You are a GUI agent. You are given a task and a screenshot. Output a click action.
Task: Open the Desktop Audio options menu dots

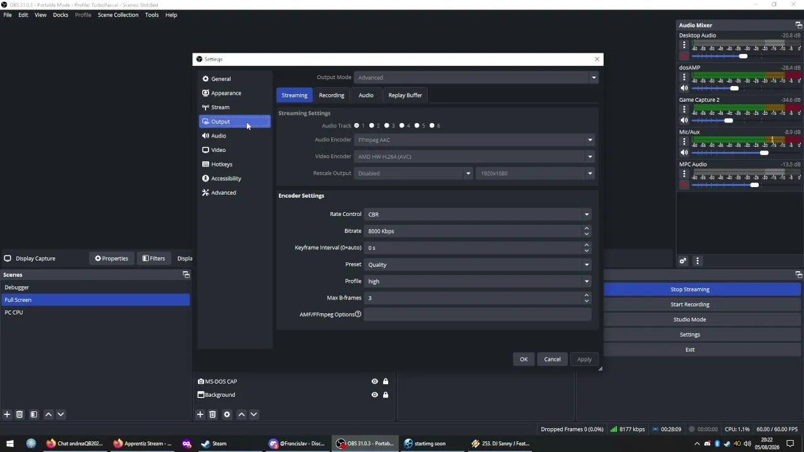tap(684, 45)
